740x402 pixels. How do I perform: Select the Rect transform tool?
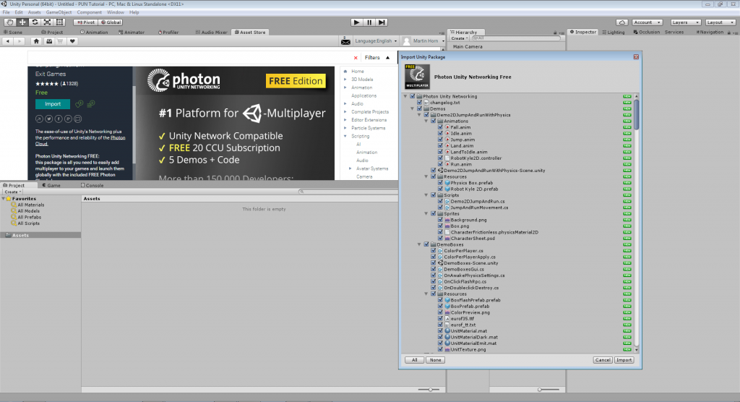(59, 22)
